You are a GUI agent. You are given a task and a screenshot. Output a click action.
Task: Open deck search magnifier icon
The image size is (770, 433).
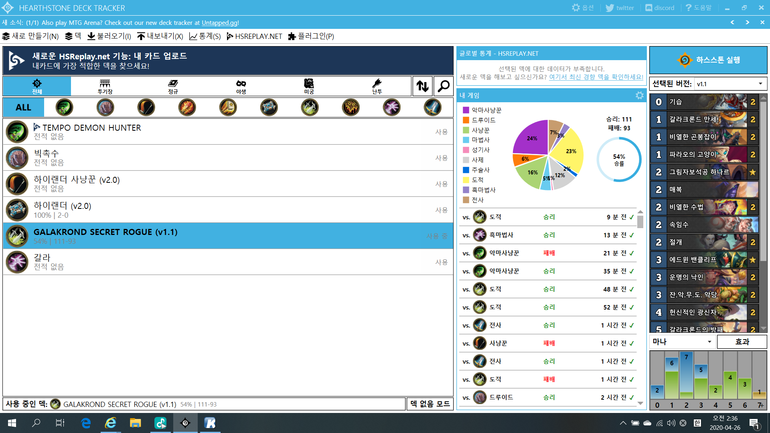point(443,86)
